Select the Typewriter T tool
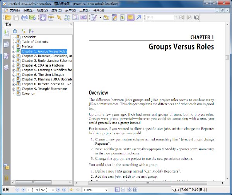This screenshot has width=232, height=195. pyautogui.click(x=75, y=17)
